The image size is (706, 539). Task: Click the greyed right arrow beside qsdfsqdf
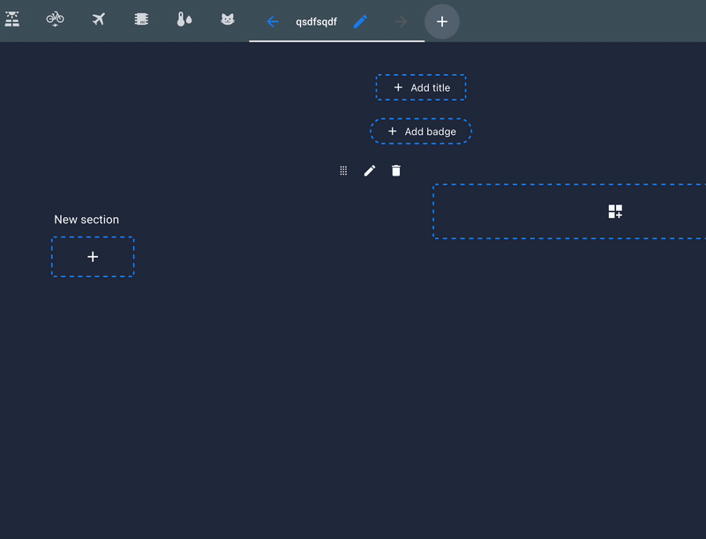[x=401, y=21]
